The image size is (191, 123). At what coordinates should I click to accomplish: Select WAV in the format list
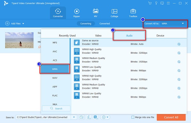click(x=55, y=78)
